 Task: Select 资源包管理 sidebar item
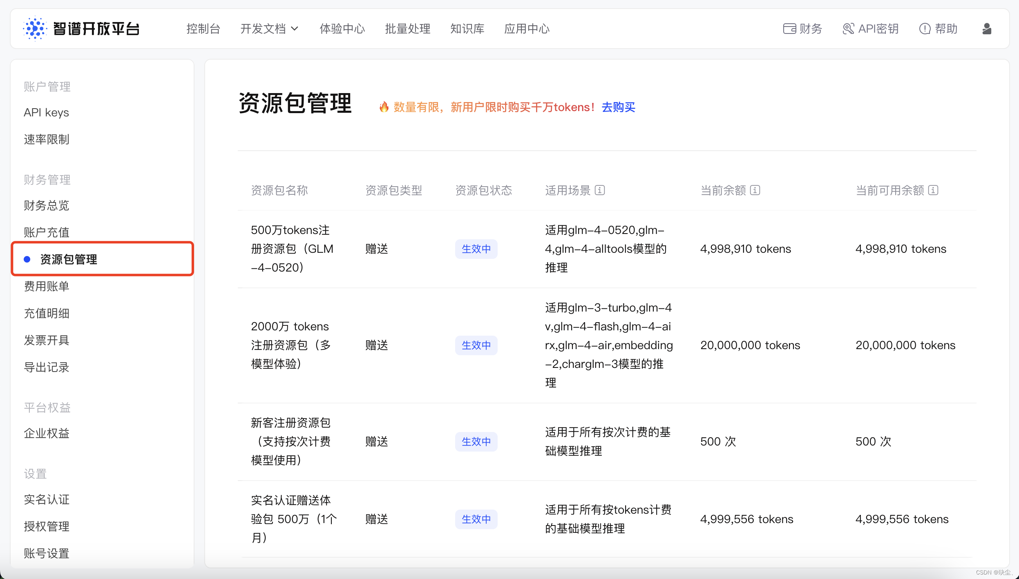coord(68,259)
